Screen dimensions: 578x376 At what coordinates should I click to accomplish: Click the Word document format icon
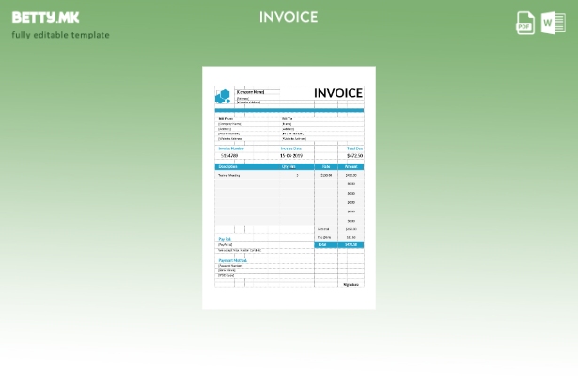click(553, 23)
